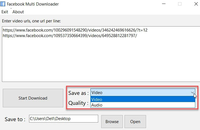200x130 pixels.
Task: Click the Save to path field
Action: 64,119
